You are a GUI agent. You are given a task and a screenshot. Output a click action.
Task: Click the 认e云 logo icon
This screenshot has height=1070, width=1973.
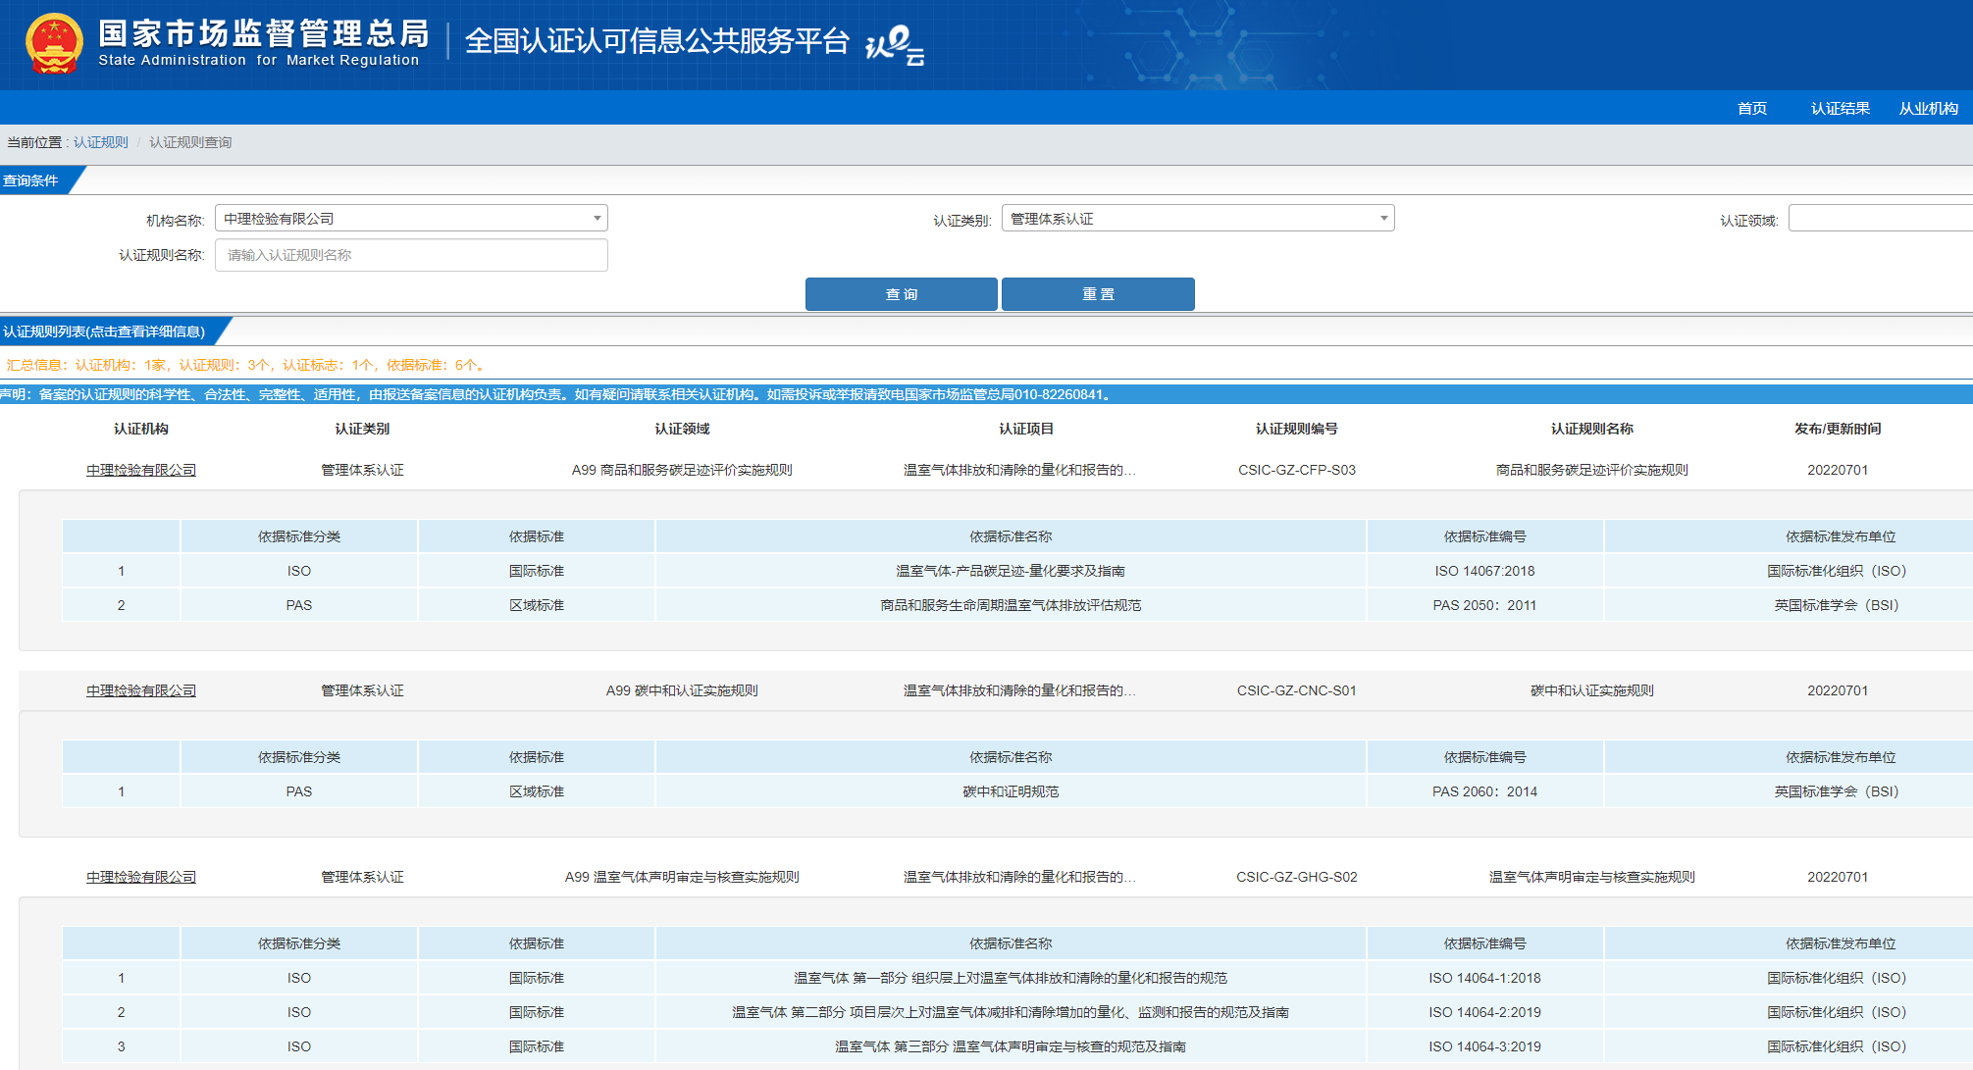(x=895, y=45)
